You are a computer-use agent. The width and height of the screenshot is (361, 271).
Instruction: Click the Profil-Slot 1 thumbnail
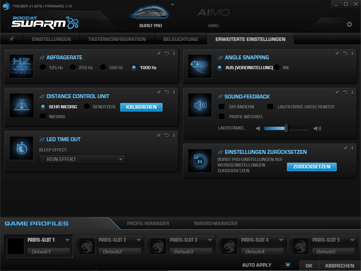click(x=16, y=246)
